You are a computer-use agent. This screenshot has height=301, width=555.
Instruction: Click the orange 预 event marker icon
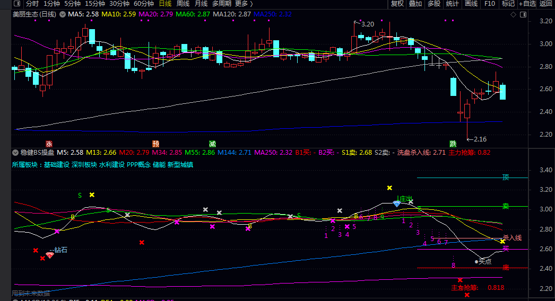[156, 144]
